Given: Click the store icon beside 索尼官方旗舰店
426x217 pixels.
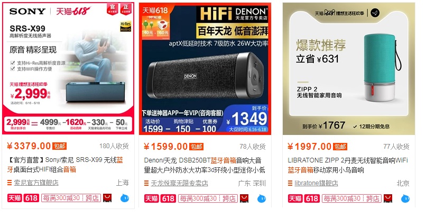Looking at the screenshot, I should click(x=10, y=183).
